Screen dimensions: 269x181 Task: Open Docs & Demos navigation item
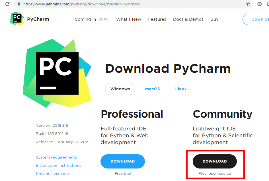tap(188, 19)
